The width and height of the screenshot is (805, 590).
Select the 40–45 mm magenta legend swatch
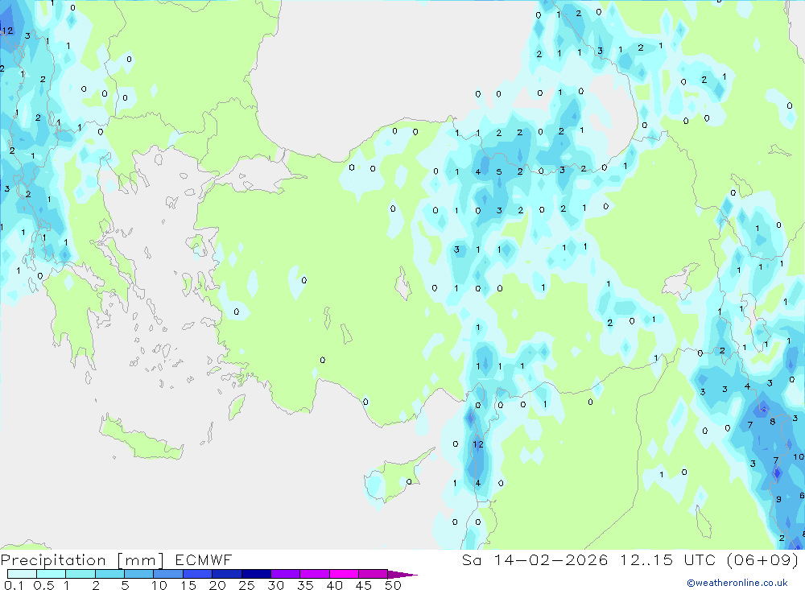[x=344, y=574]
